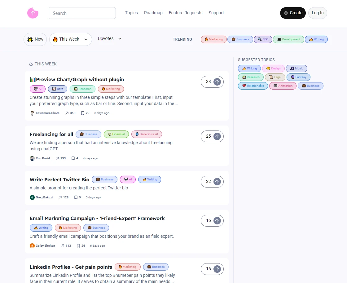This screenshot has height=283, width=347.
Task: Open the Fantasy suggested topic
Action: [x=298, y=77]
